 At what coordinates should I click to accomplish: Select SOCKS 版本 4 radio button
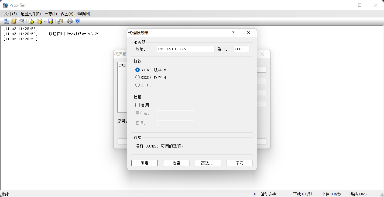(138, 77)
